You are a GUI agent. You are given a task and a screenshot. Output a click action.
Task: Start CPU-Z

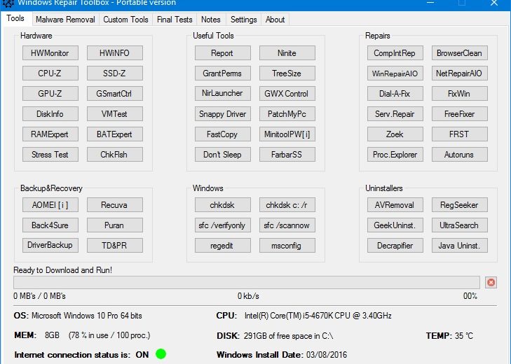(50, 73)
